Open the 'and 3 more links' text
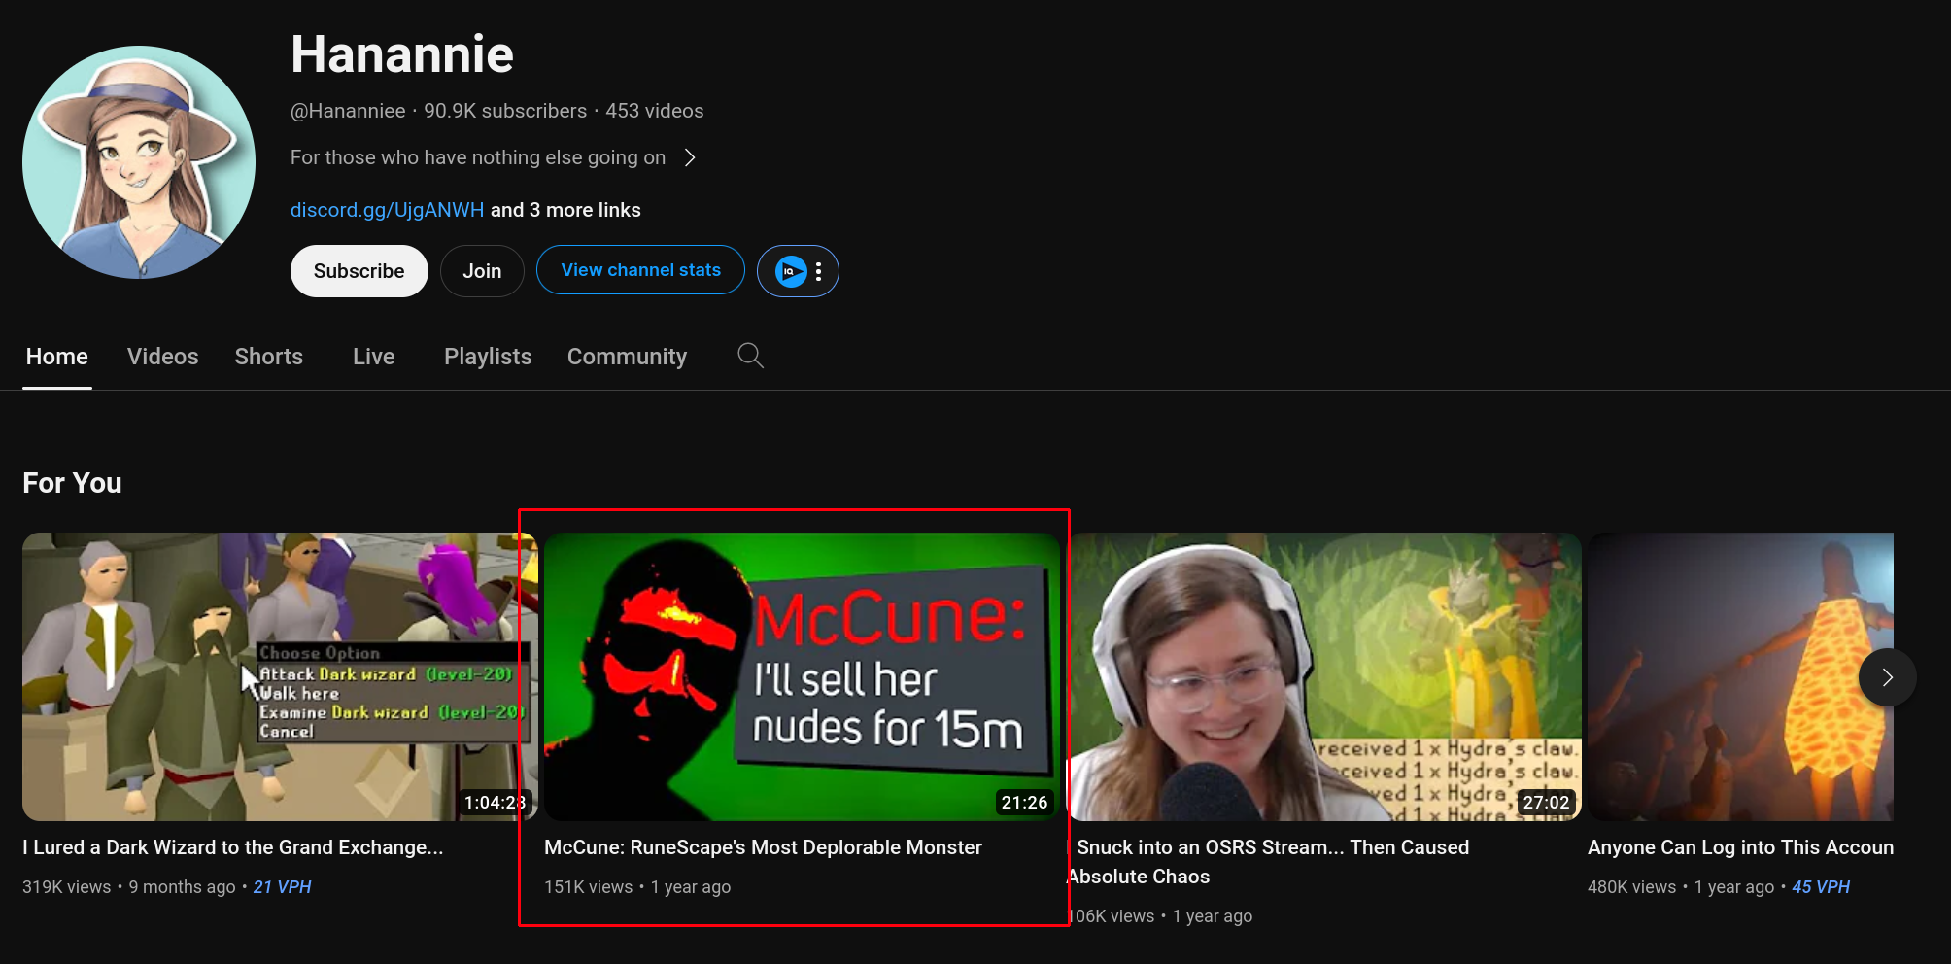Viewport: 1951px width, 964px height. [565, 210]
